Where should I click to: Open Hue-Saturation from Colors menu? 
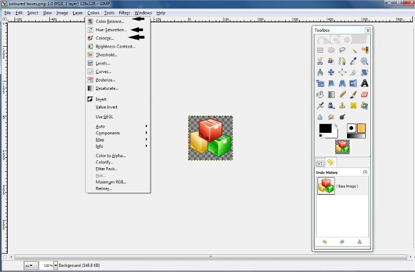(x=111, y=30)
